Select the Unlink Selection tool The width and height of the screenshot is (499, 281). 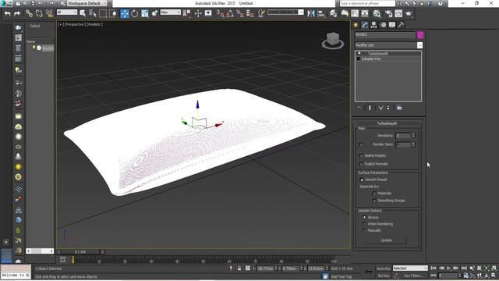point(39,13)
